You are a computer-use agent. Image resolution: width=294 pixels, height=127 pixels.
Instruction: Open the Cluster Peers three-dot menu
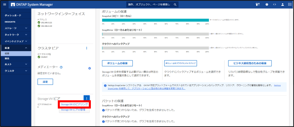[x=87, y=48]
